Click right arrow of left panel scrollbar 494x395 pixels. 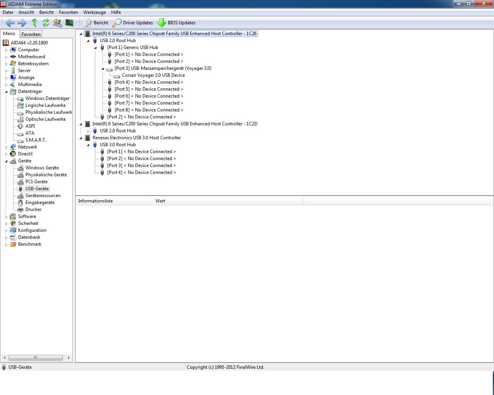[69, 358]
